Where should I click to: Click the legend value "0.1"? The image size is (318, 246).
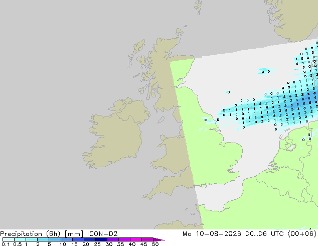pyautogui.click(x=6, y=244)
